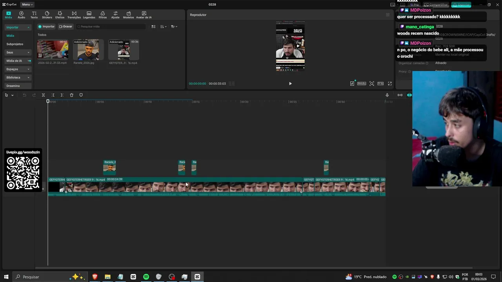This screenshot has height=282, width=502.
Task: Click the TikTok safe-zone icon in player
Action: (x=352, y=83)
